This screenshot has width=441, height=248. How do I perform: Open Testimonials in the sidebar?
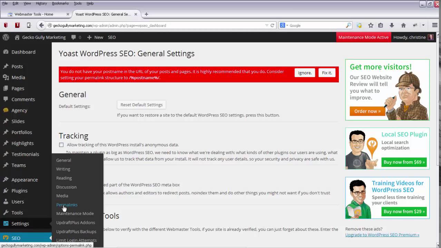[25, 154]
